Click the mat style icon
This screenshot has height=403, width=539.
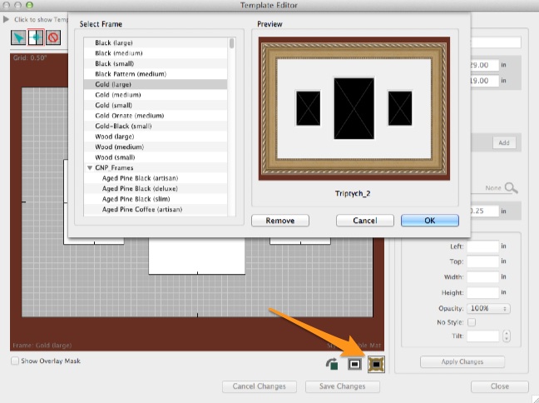click(354, 363)
